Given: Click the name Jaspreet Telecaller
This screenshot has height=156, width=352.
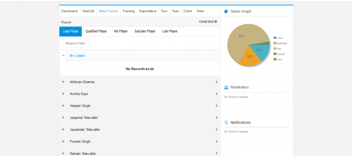Looking at the screenshot, I should click(x=84, y=118).
